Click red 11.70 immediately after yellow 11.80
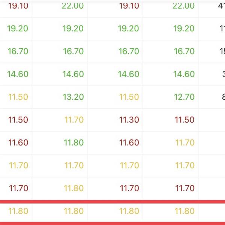 point(129,188)
